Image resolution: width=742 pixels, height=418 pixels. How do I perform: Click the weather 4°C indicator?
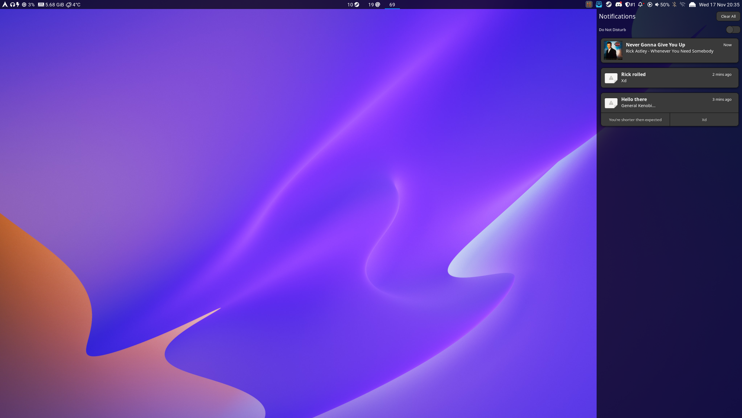point(73,4)
